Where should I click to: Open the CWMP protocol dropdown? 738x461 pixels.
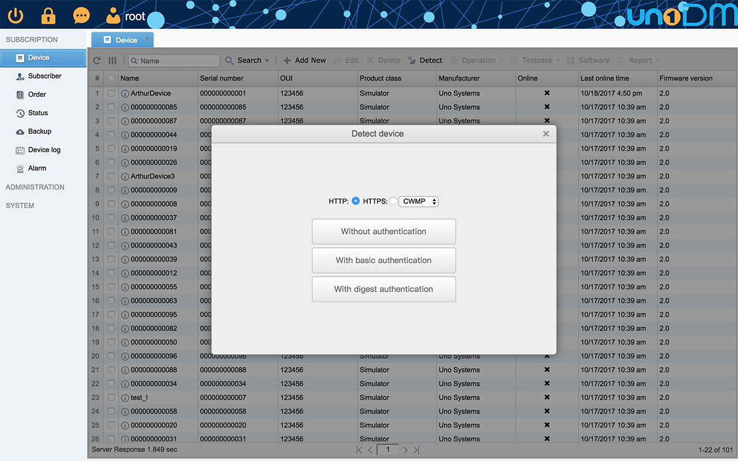pyautogui.click(x=419, y=201)
